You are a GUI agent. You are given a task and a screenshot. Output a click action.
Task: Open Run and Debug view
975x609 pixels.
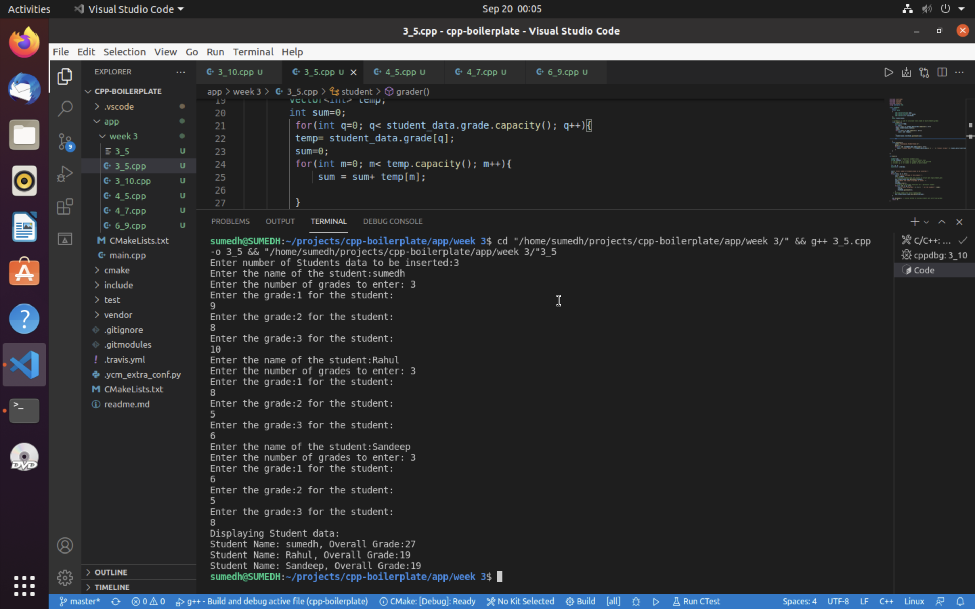65,174
